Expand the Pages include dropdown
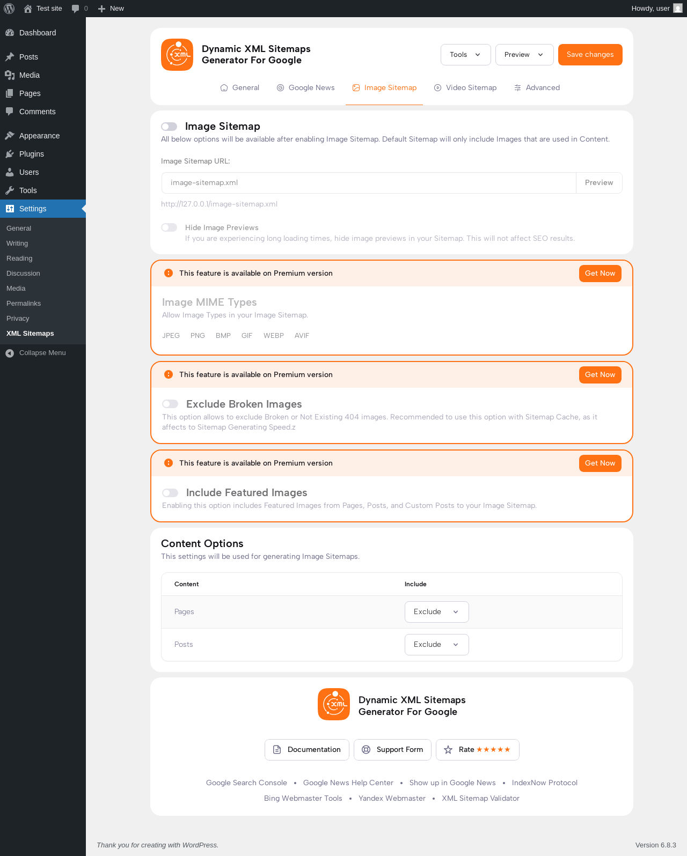This screenshot has width=687, height=856. click(436, 612)
